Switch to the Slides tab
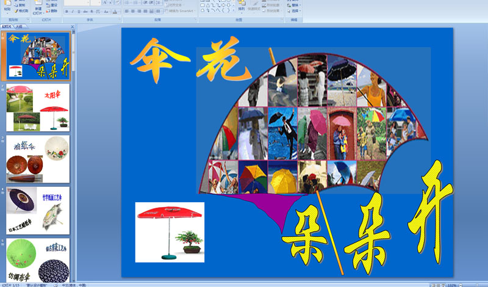488x287 pixels. coord(7,27)
